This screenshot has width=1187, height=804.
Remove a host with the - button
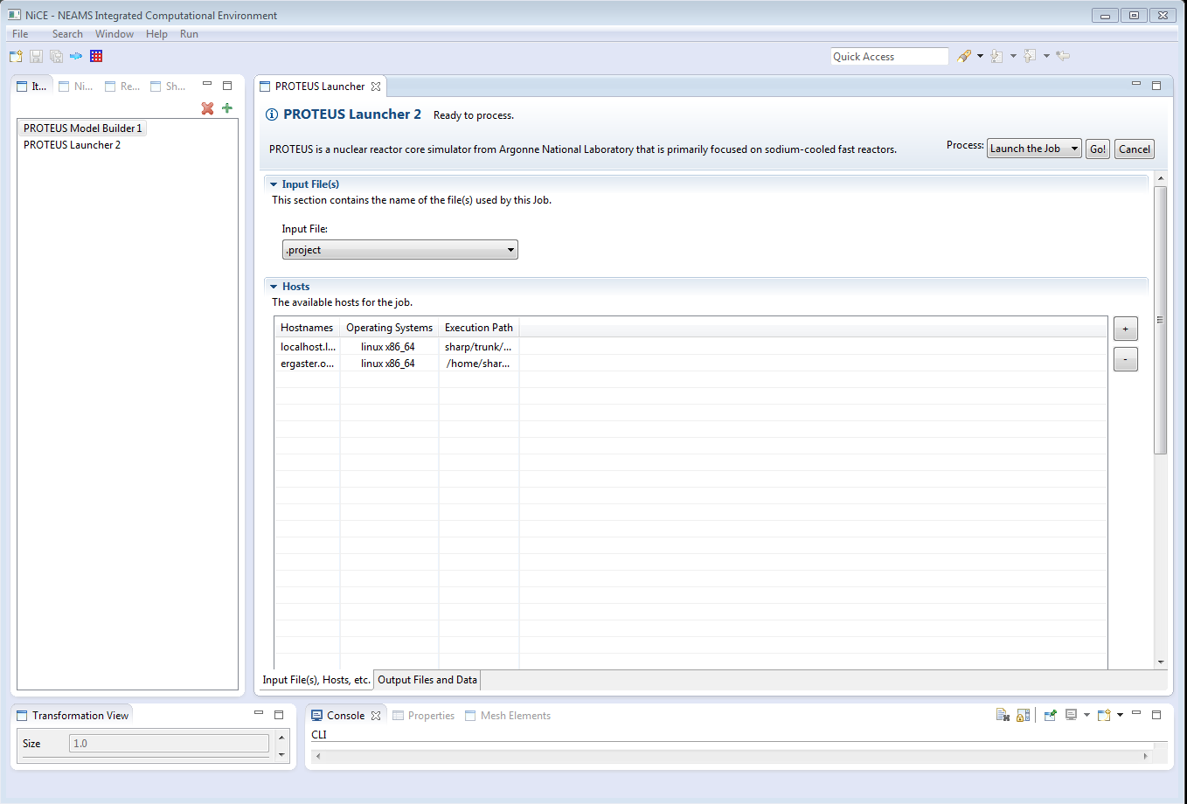coord(1125,359)
